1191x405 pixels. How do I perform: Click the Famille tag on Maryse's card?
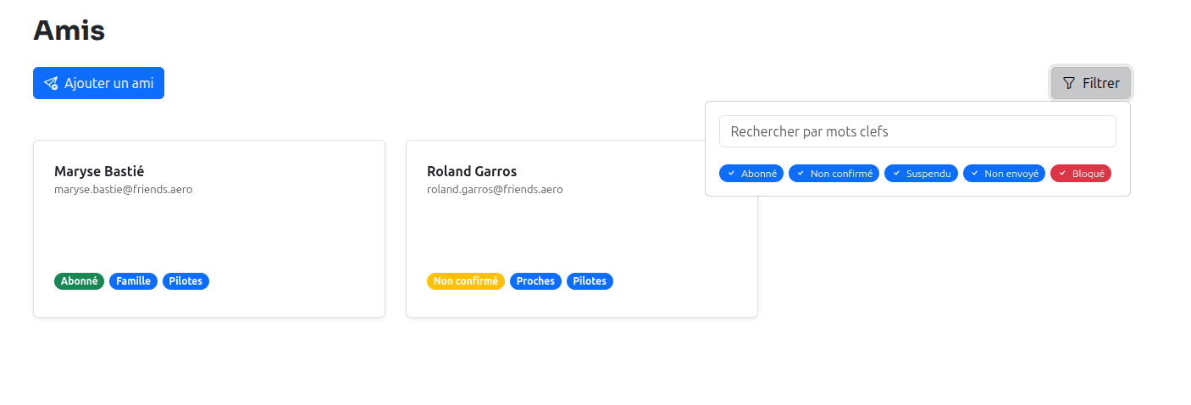pyautogui.click(x=133, y=281)
